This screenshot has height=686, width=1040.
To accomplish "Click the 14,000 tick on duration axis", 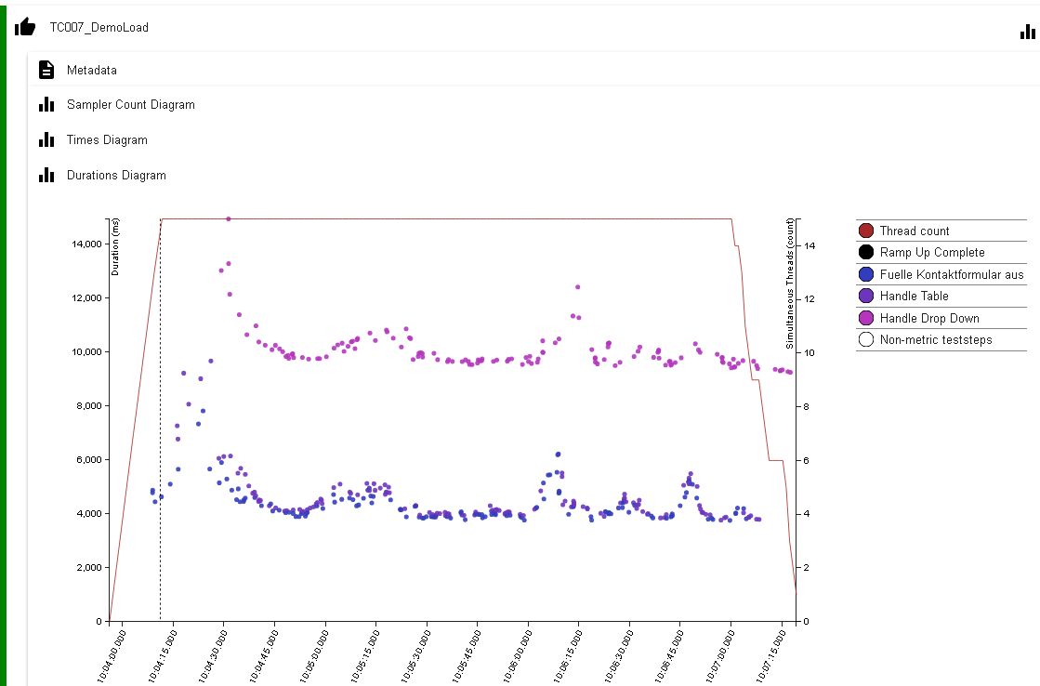I will pyautogui.click(x=86, y=244).
